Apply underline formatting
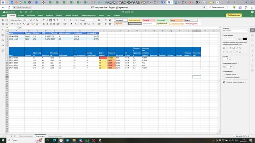 (x=18, y=24)
